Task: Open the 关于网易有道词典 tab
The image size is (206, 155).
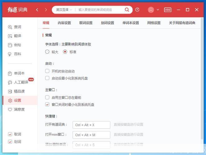Action: [182, 23]
